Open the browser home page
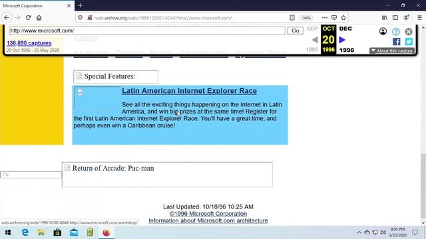426x239 pixels. 39,18
